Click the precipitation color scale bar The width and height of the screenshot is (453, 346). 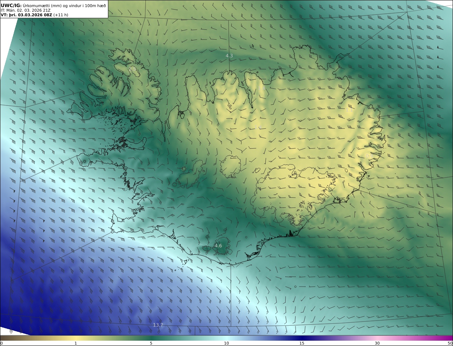pyautogui.click(x=226, y=338)
